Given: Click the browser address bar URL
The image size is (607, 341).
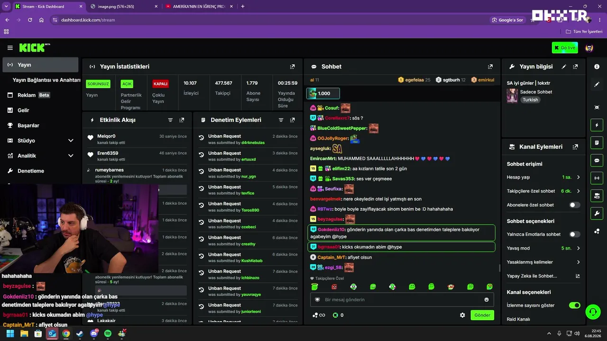Looking at the screenshot, I should (88, 20).
